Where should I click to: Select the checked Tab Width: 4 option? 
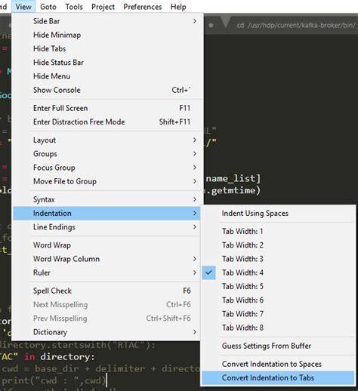[278, 272]
